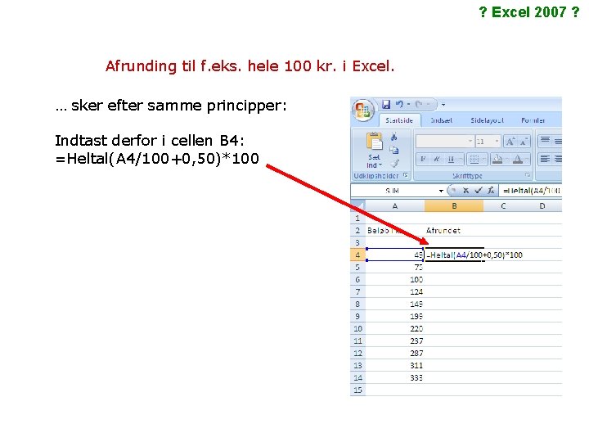The image size is (589, 442).
Task: Click cell B4 with the Heltal formula
Action: (x=454, y=255)
